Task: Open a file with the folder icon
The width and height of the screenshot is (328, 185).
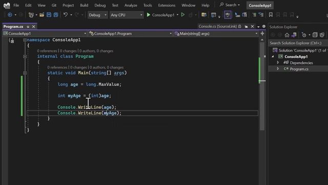Action: (42, 15)
